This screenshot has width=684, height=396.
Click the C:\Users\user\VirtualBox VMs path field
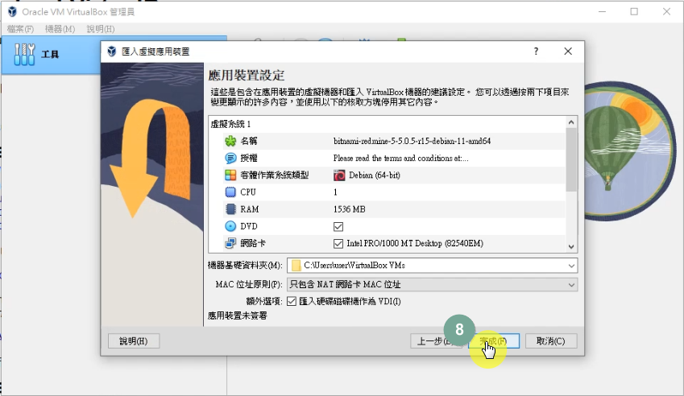(433, 266)
